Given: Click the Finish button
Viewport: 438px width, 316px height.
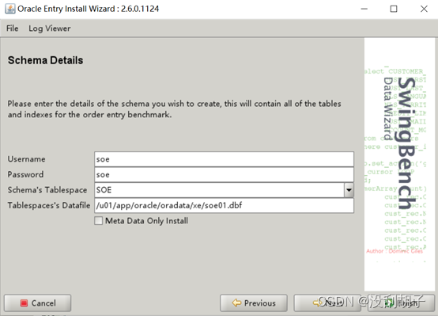Looking at the screenshot, I should tap(401, 303).
